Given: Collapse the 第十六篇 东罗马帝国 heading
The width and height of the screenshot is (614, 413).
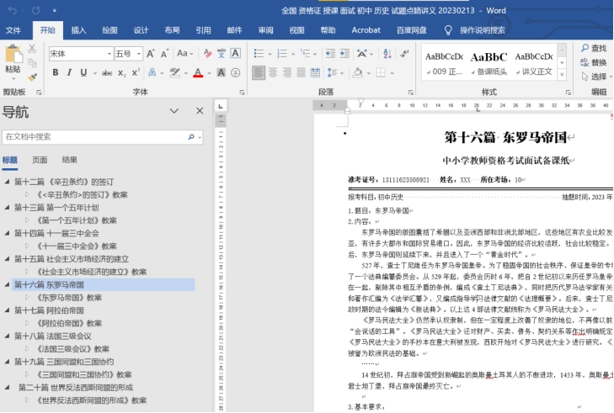Looking at the screenshot, I should [x=8, y=285].
